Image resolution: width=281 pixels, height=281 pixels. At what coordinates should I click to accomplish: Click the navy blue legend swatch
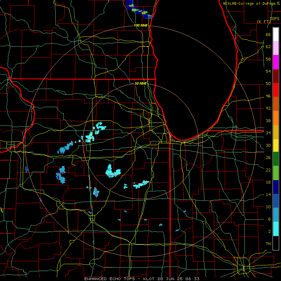(276, 187)
